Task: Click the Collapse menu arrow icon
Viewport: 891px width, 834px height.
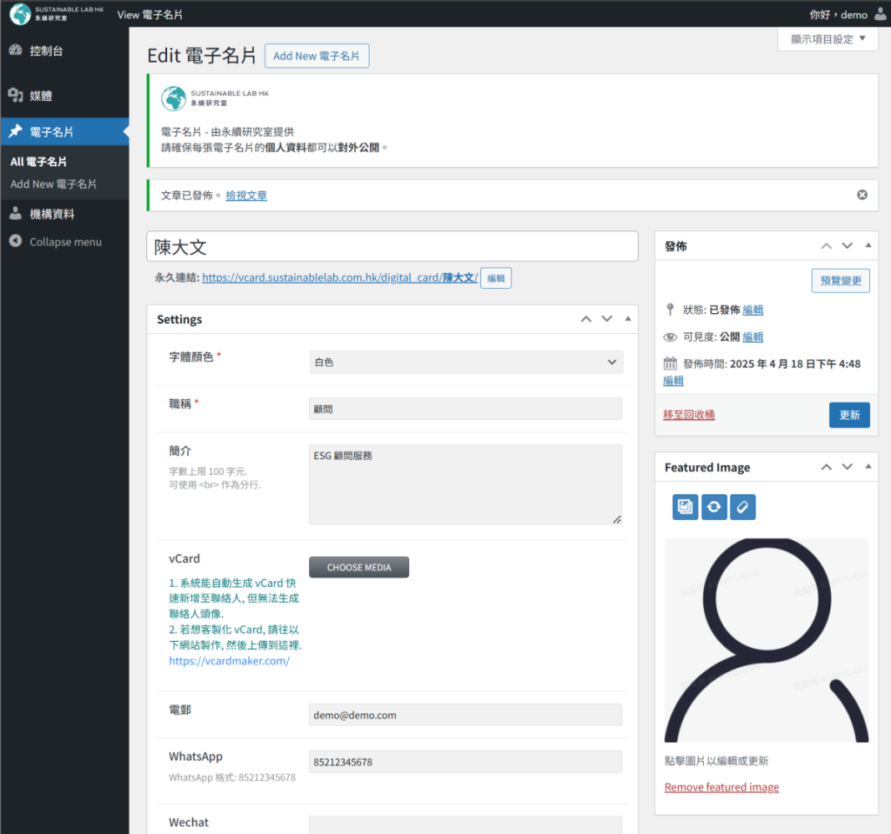Action: (x=15, y=242)
